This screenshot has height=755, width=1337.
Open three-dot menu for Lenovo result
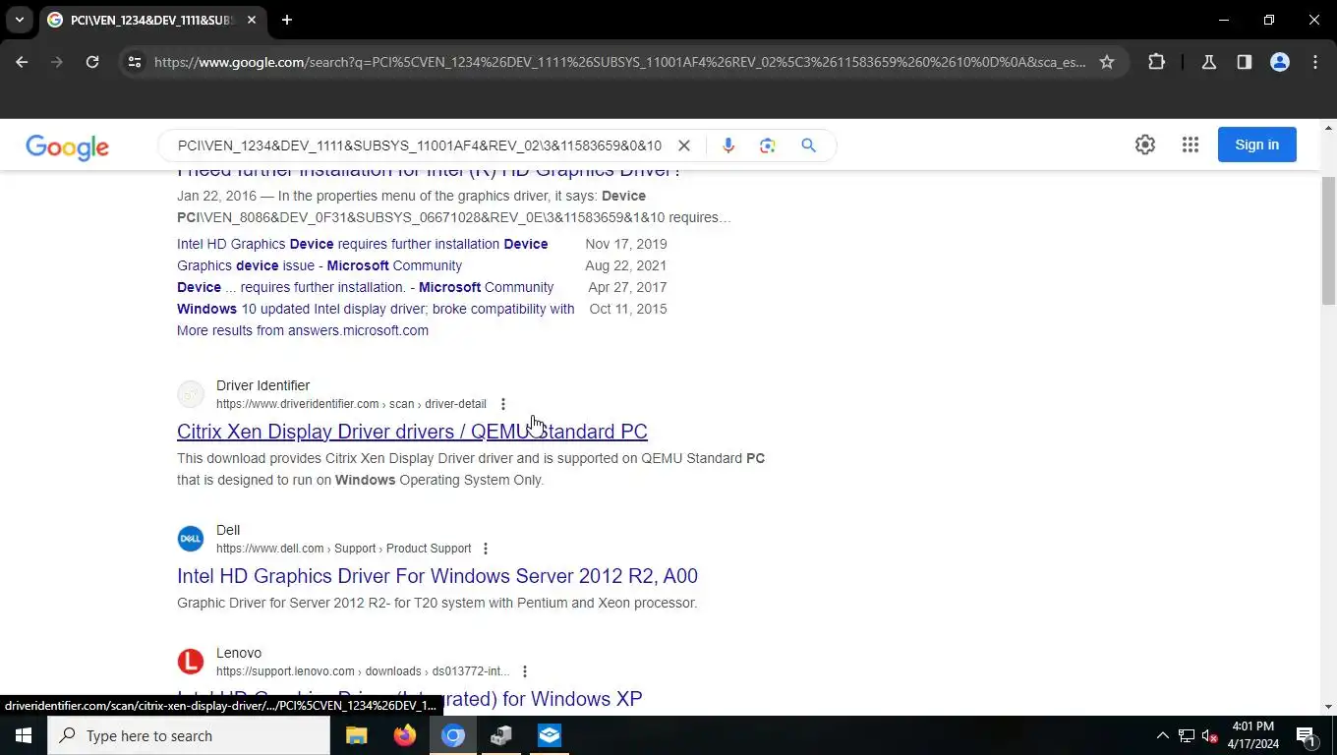point(524,671)
